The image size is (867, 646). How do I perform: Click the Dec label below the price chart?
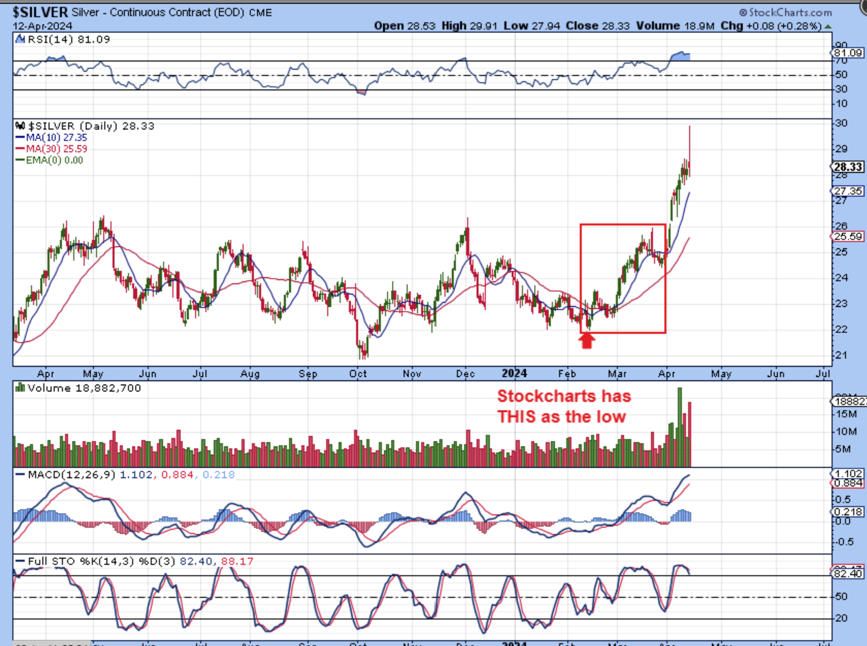465,374
